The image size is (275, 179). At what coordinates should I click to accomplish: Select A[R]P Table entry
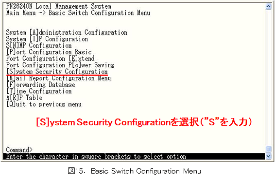coord(24,98)
